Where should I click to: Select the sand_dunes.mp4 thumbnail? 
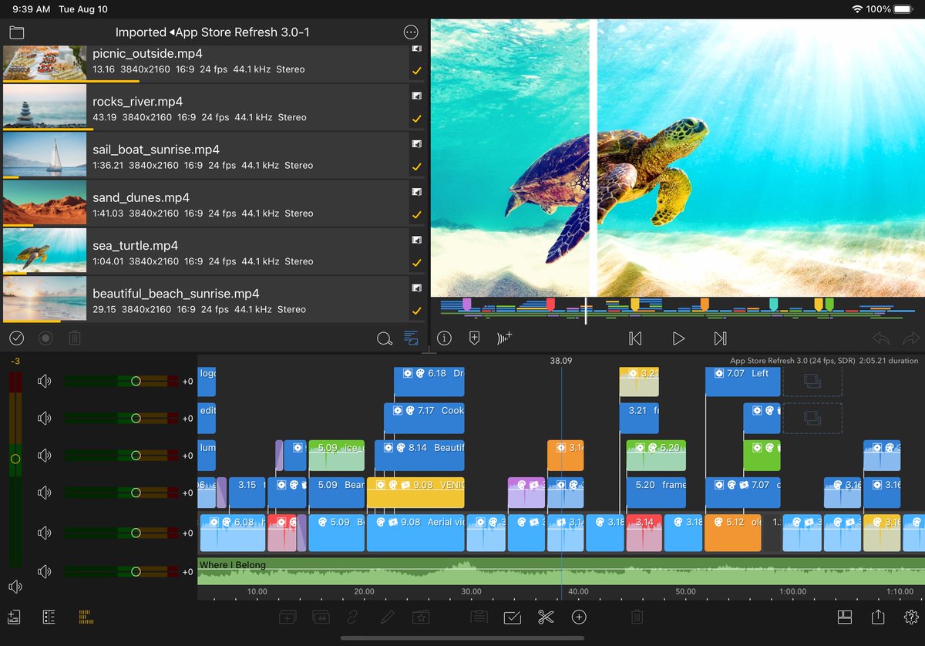point(44,203)
